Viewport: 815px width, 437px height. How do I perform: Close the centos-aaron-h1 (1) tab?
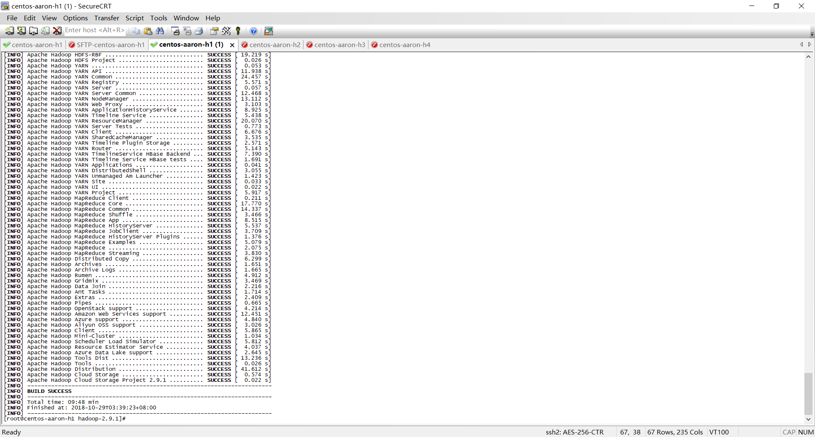(232, 45)
